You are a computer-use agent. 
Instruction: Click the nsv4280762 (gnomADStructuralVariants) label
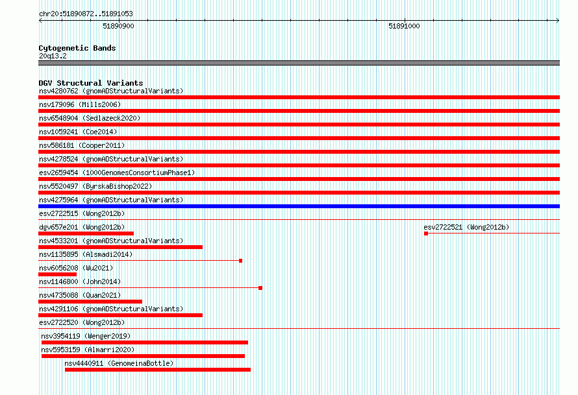tap(111, 91)
